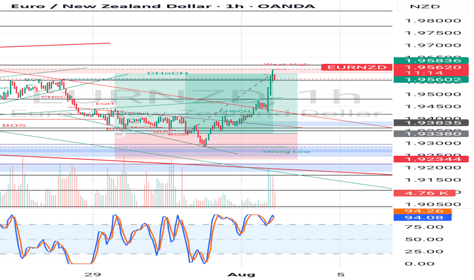The image size is (474, 280).
Task: Click the 75.00 oscillator axis label
Action: pyautogui.click(x=424, y=227)
